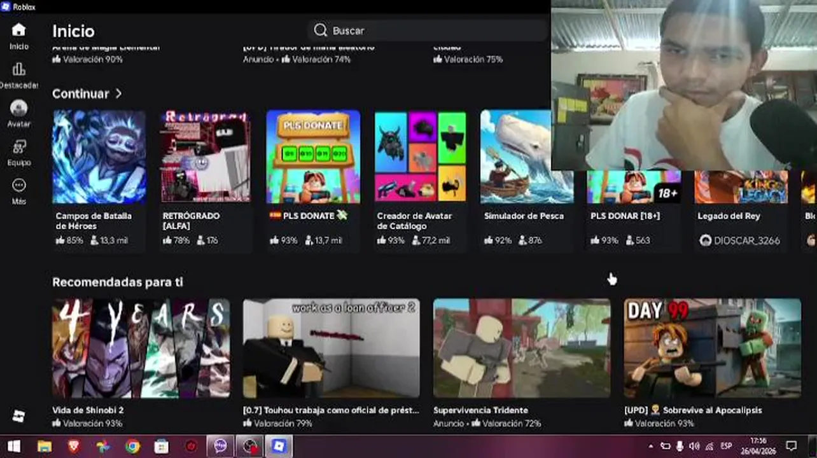
Task: Click the Supervivencia Tridente title
Action: click(480, 410)
